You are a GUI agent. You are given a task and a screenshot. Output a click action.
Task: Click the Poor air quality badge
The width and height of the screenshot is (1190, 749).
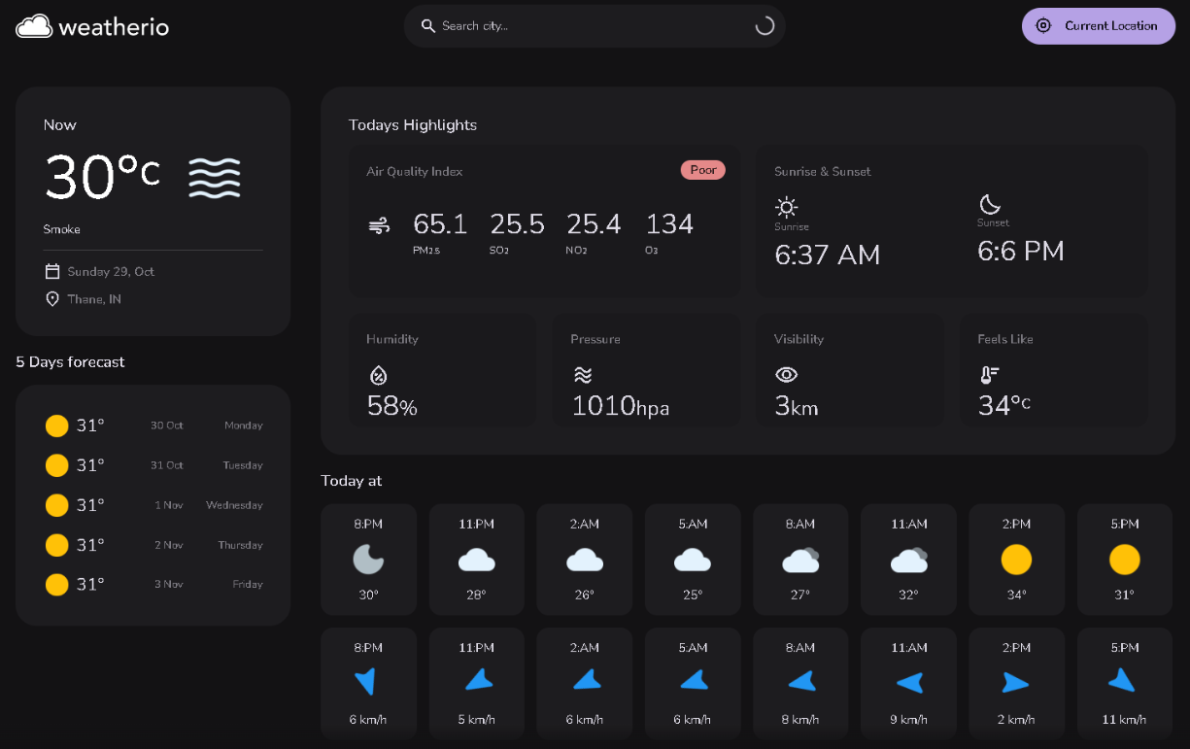point(702,170)
